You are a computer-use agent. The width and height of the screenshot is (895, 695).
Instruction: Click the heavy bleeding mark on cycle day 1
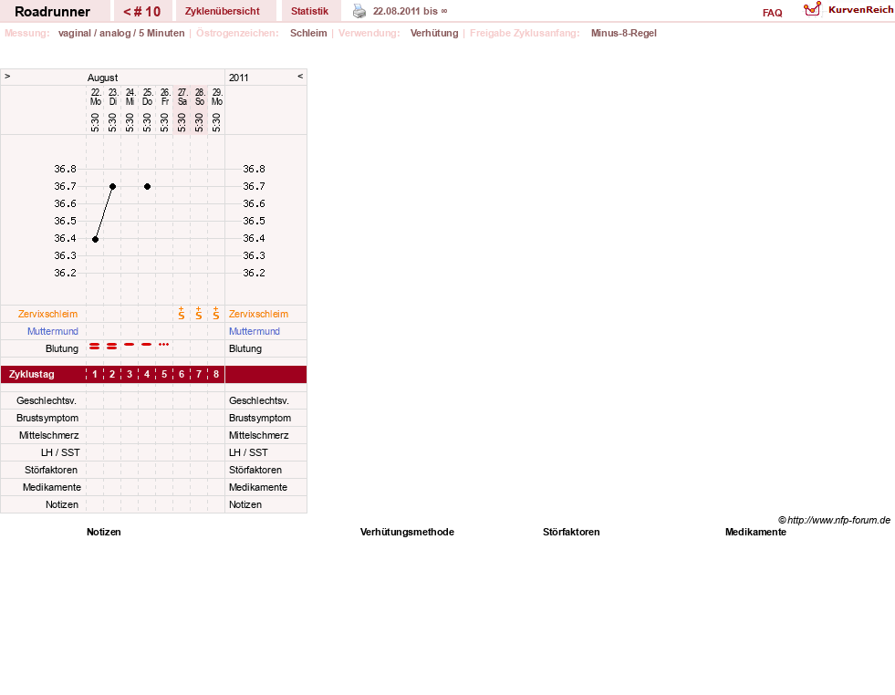[95, 347]
